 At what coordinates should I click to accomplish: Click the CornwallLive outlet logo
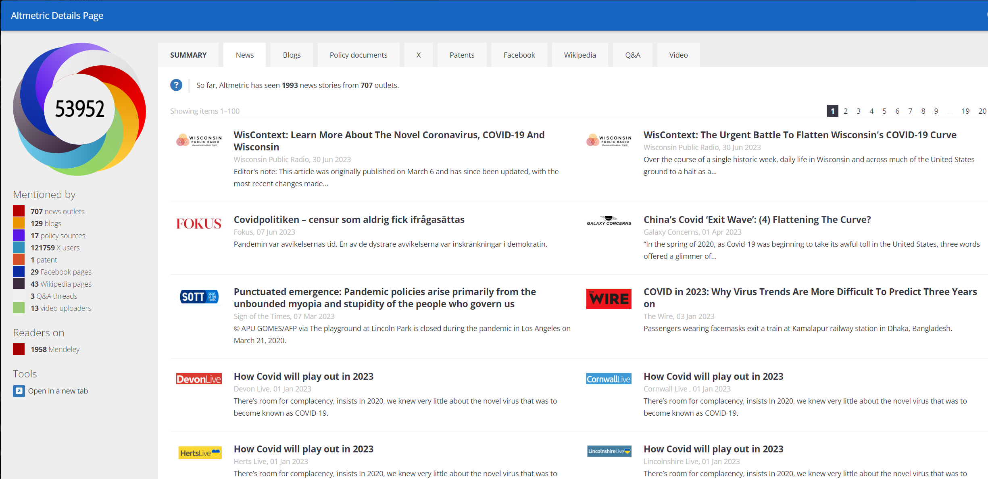coord(609,379)
